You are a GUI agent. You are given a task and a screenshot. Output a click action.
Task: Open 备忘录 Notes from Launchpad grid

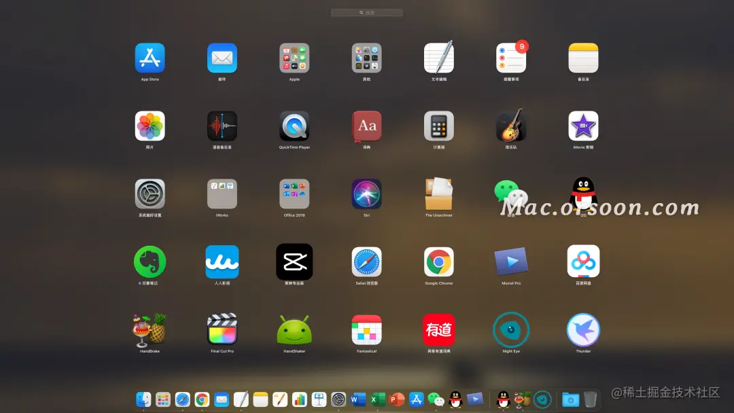(583, 58)
